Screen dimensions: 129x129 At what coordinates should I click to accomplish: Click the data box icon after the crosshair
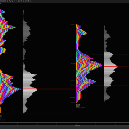tap(19, 1)
